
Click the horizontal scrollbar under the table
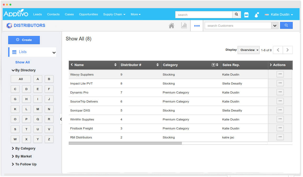click(125, 143)
